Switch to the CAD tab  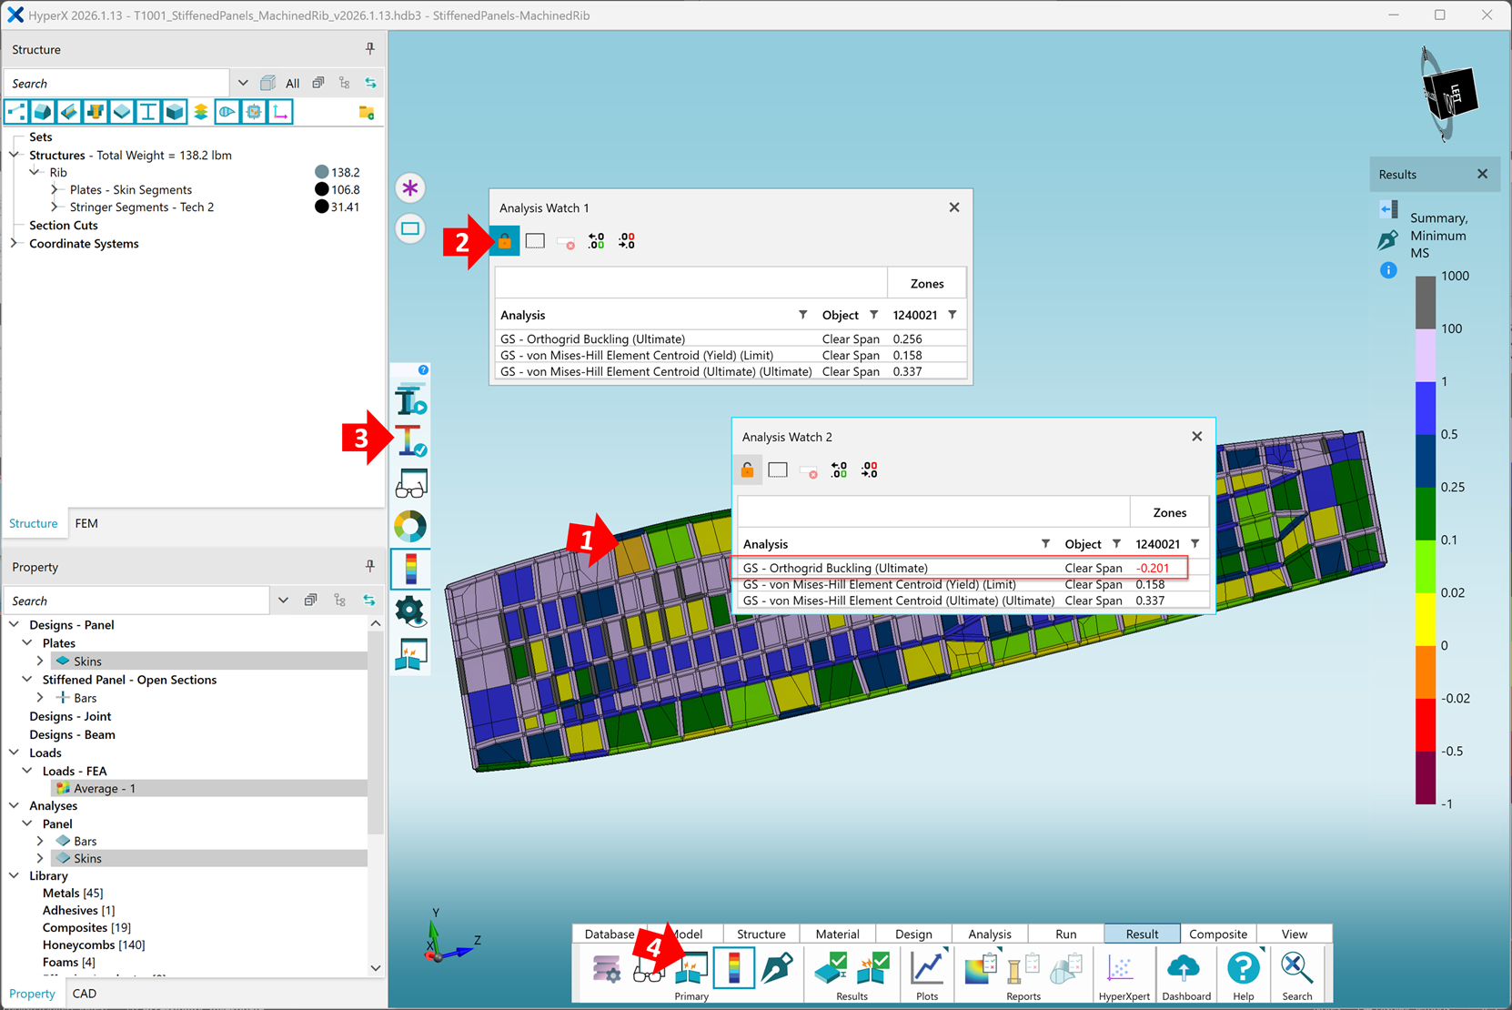point(85,994)
